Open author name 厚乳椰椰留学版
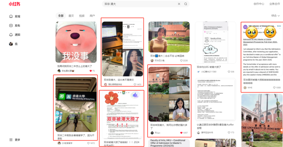 coord(115,84)
